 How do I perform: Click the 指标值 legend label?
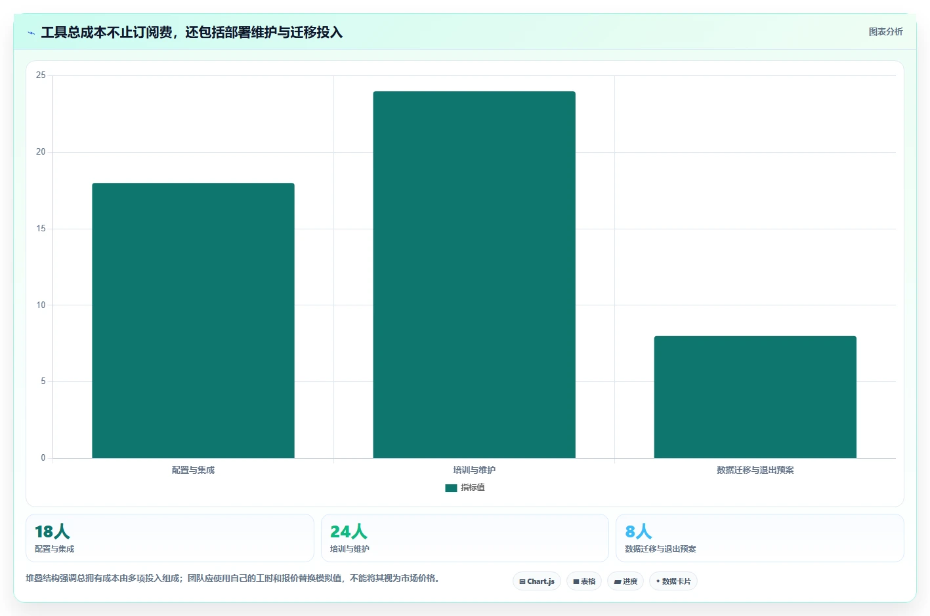tap(473, 488)
